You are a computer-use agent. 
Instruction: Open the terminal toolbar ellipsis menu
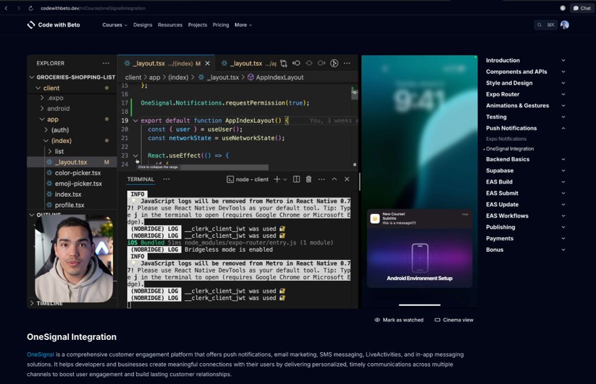(x=322, y=179)
